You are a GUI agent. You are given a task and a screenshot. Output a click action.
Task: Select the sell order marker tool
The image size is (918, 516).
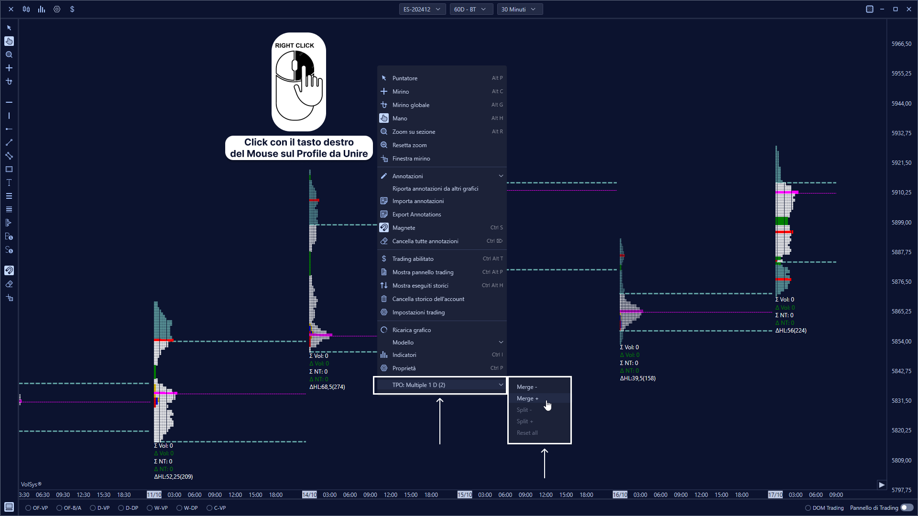pos(9,249)
